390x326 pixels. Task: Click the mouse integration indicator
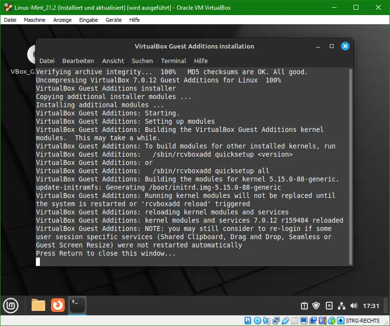332,321
